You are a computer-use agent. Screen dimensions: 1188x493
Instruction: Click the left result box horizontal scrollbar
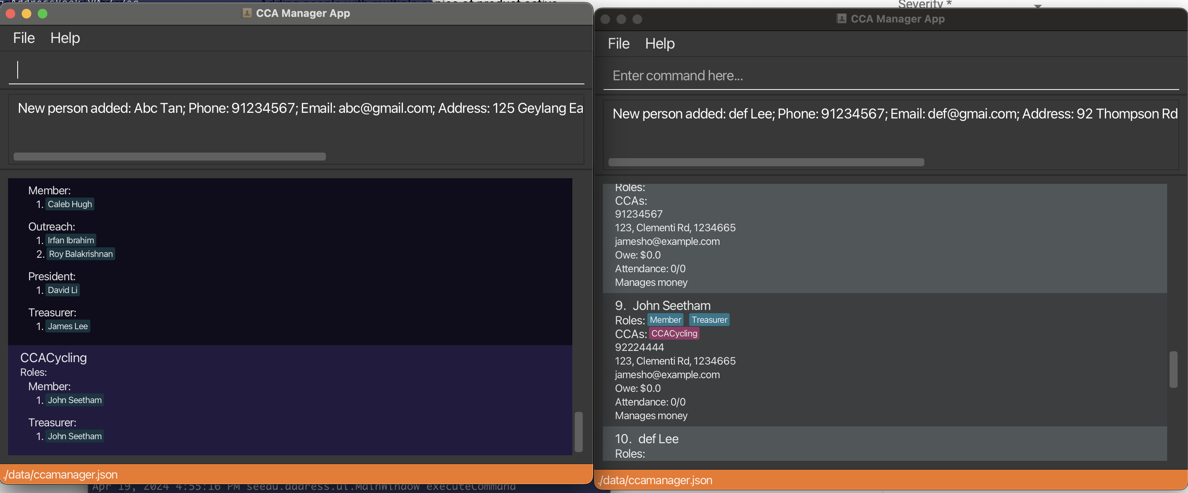click(170, 156)
